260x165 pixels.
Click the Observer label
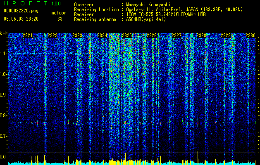coord(84,5)
